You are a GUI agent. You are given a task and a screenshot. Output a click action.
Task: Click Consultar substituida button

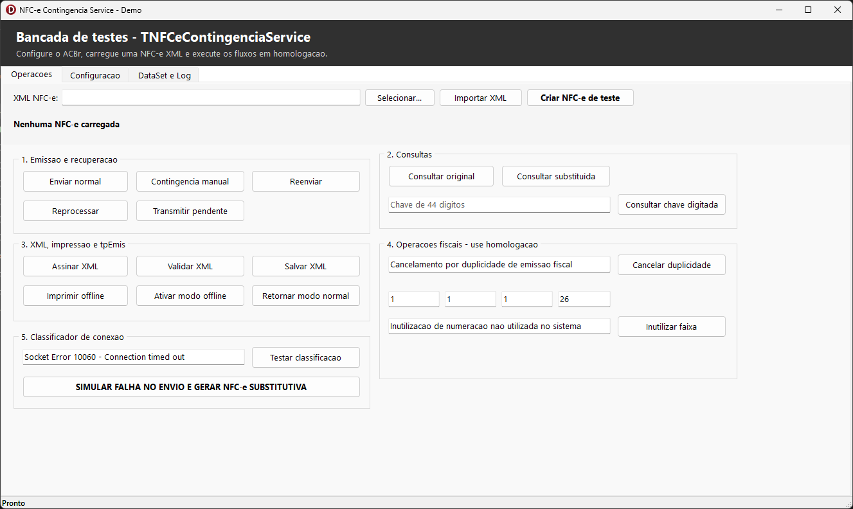click(556, 176)
